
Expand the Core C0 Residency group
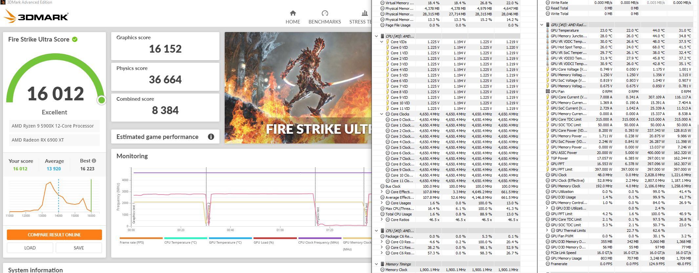381,242
